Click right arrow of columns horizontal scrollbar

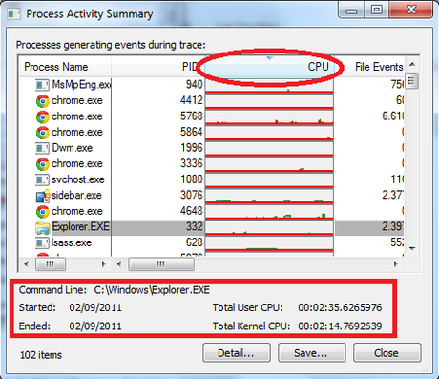[395, 263]
